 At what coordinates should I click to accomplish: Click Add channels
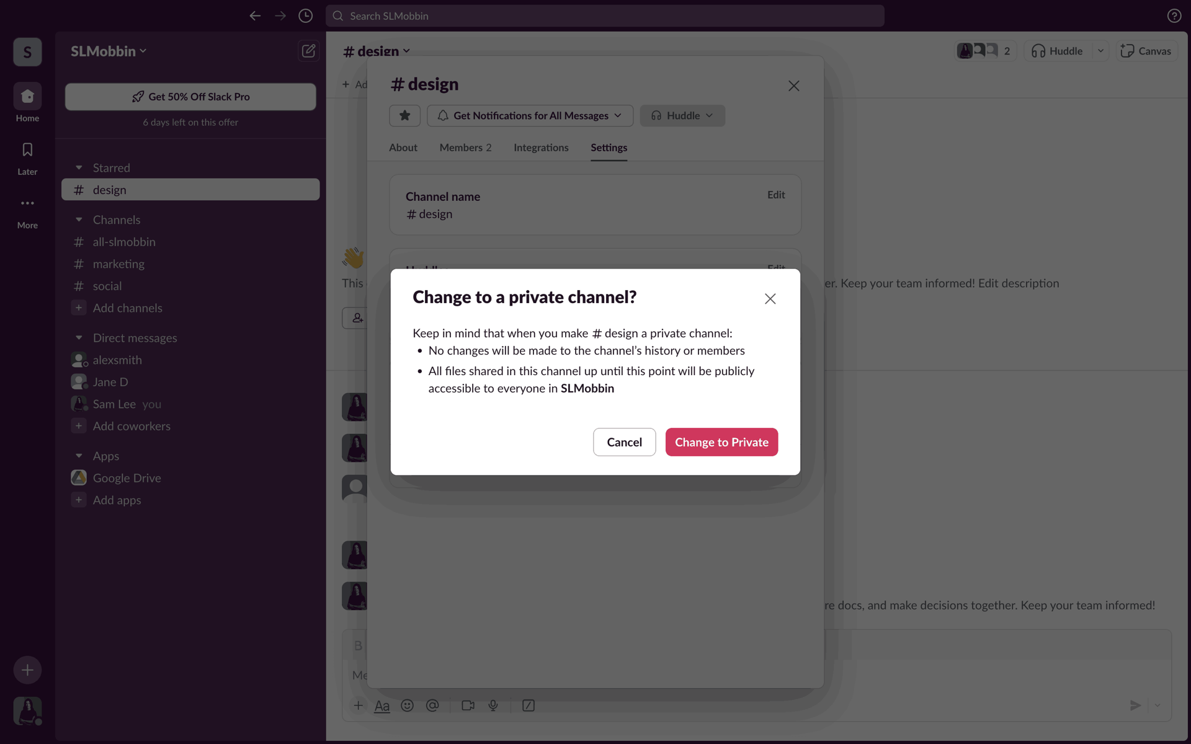click(x=190, y=308)
